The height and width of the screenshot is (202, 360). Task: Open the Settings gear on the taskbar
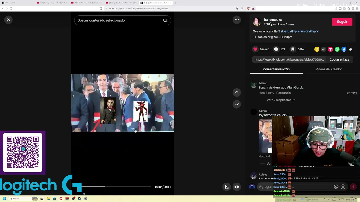pyautogui.click(x=86, y=199)
